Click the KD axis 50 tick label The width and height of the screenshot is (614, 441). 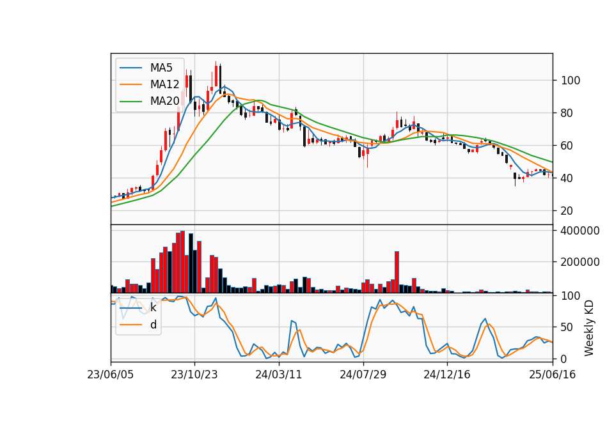click(567, 327)
